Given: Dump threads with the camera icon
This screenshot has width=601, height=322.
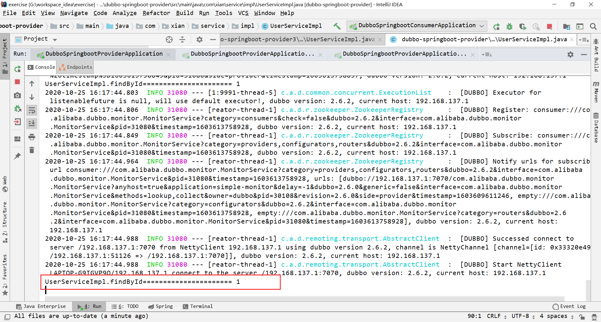Looking at the screenshot, I should coord(18,95).
